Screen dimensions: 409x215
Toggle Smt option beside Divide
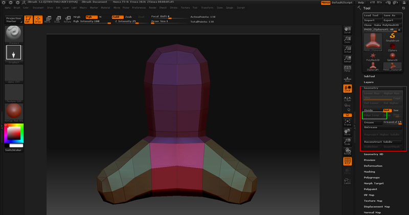click(x=387, y=110)
